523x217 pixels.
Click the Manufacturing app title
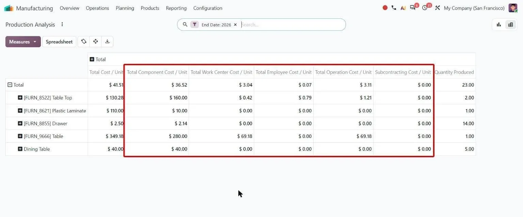(34, 8)
